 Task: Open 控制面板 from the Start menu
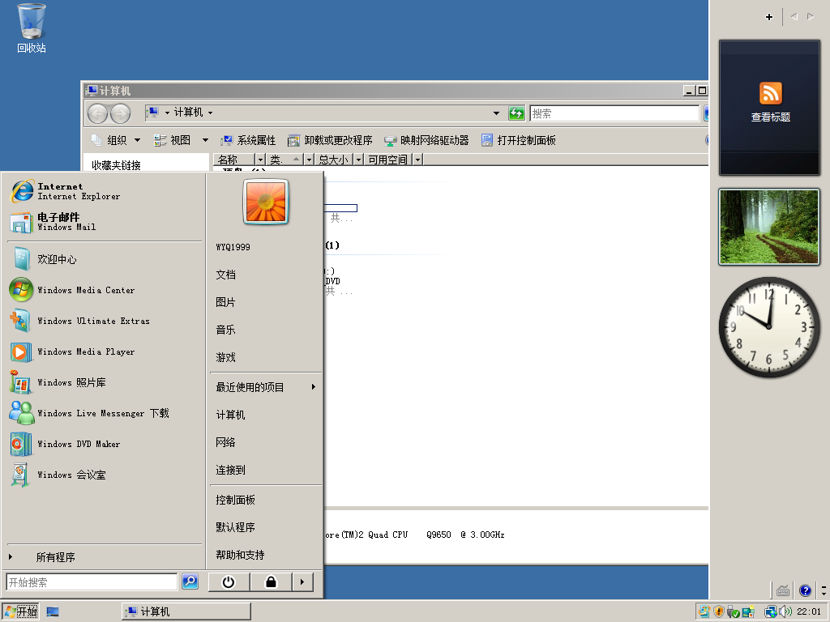pyautogui.click(x=266, y=500)
